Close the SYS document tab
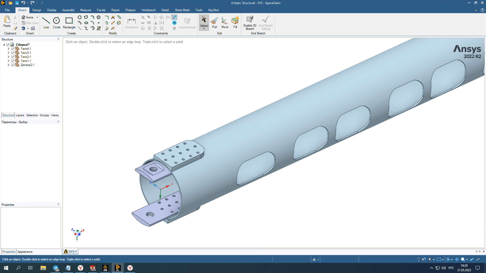The height and width of the screenshot is (273, 486). (x=76, y=252)
